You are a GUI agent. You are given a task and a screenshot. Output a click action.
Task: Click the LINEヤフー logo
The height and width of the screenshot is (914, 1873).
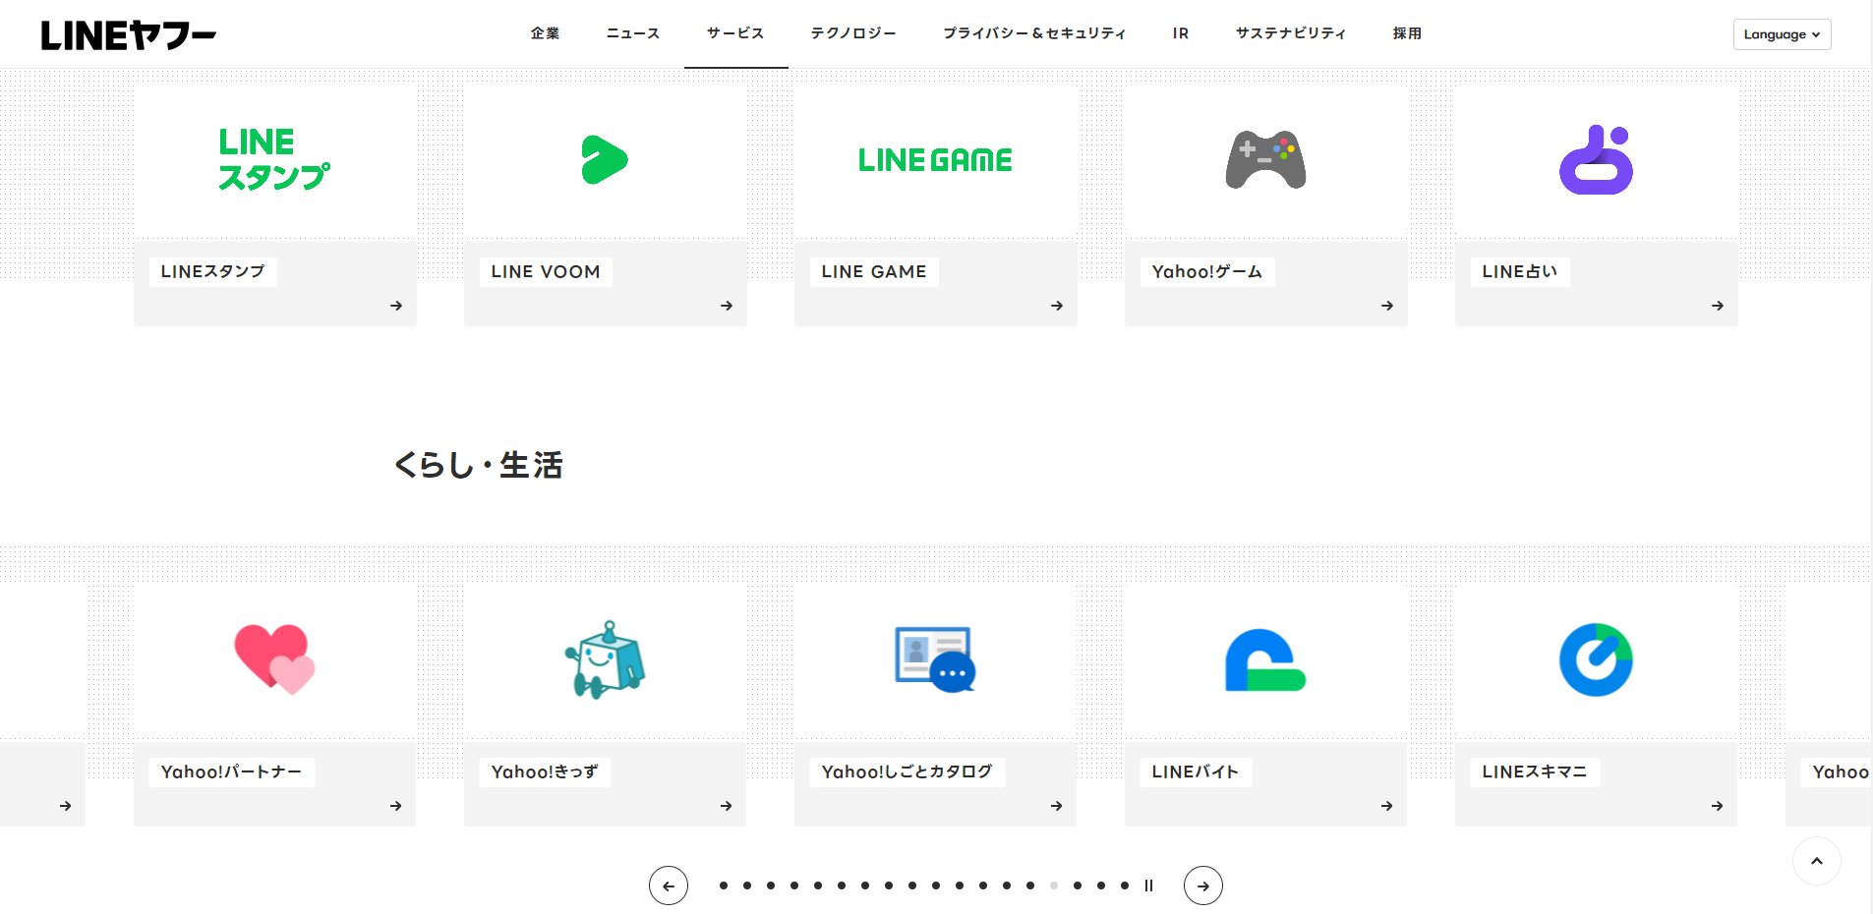pyautogui.click(x=129, y=35)
